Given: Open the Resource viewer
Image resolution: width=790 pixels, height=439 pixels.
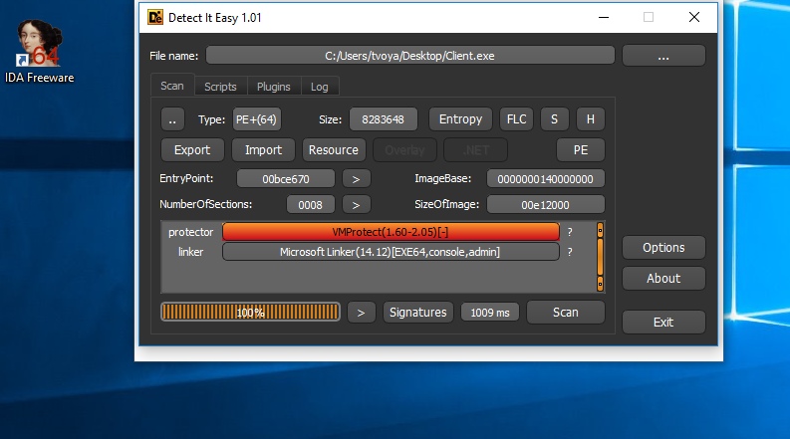Looking at the screenshot, I should [334, 150].
